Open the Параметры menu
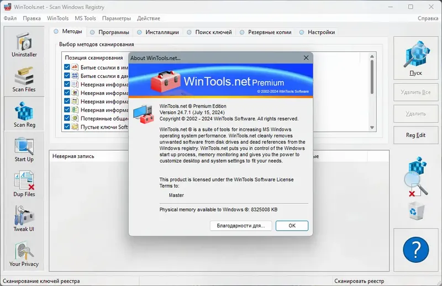This screenshot has width=442, height=286. tap(117, 18)
